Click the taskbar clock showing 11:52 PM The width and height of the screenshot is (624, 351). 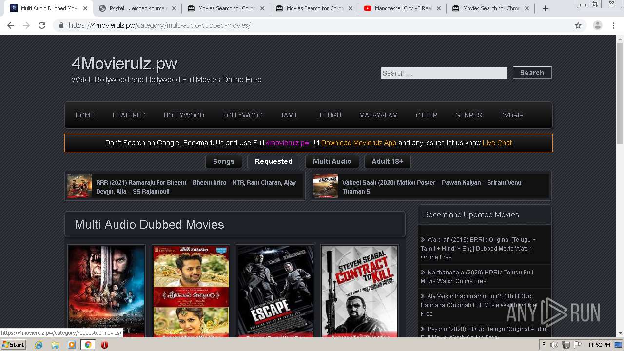click(599, 345)
